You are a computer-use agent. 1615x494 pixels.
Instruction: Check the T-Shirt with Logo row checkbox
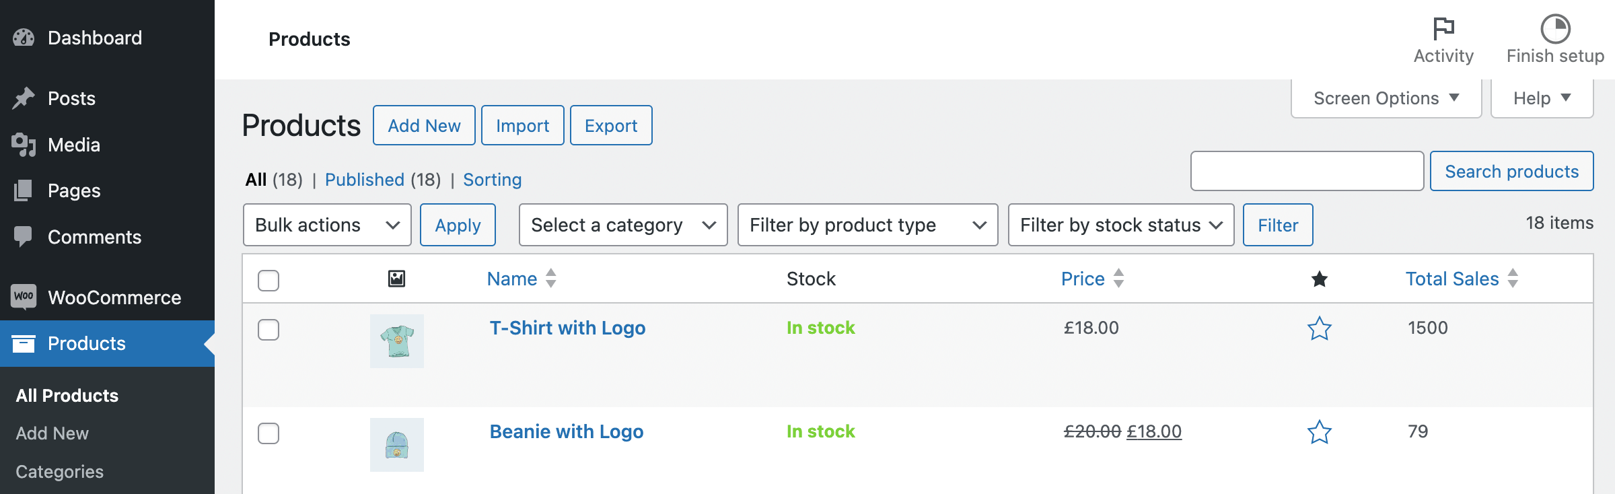(268, 330)
